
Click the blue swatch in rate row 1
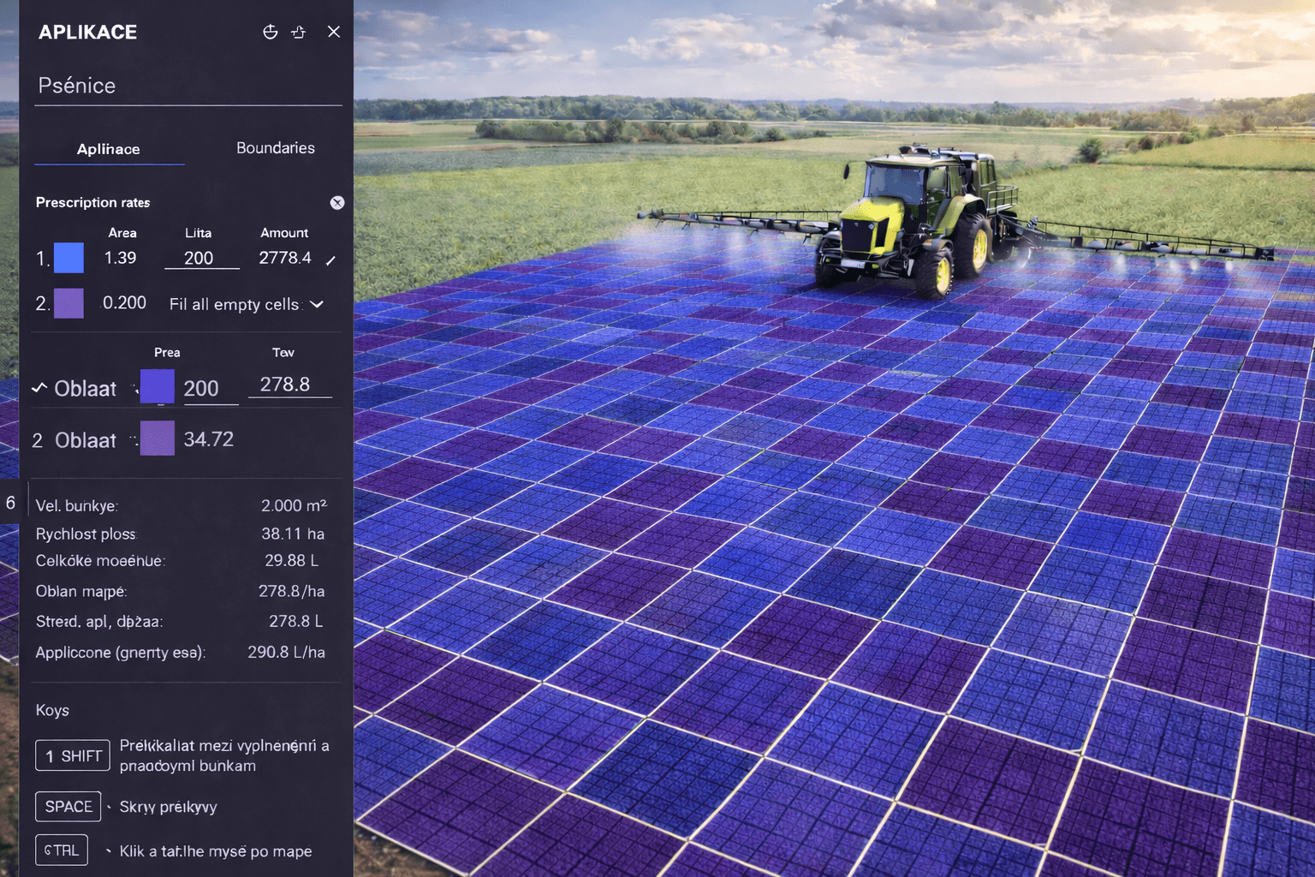[68, 258]
